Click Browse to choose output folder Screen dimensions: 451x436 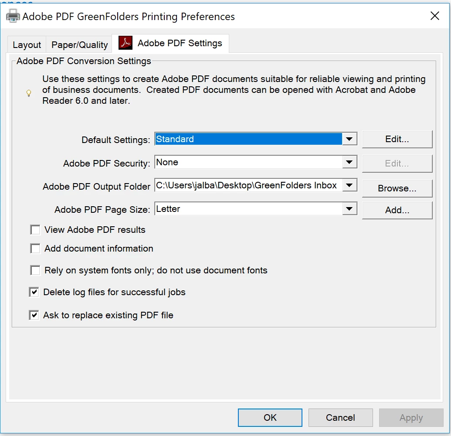(397, 188)
